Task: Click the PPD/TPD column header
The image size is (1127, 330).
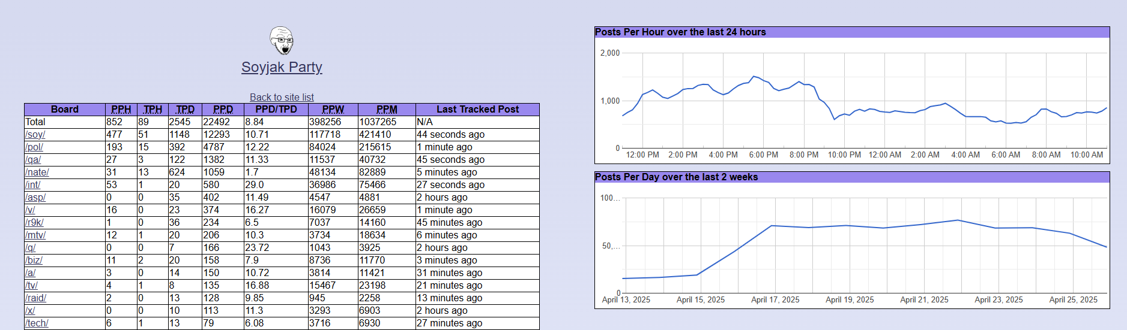Action: pos(276,110)
